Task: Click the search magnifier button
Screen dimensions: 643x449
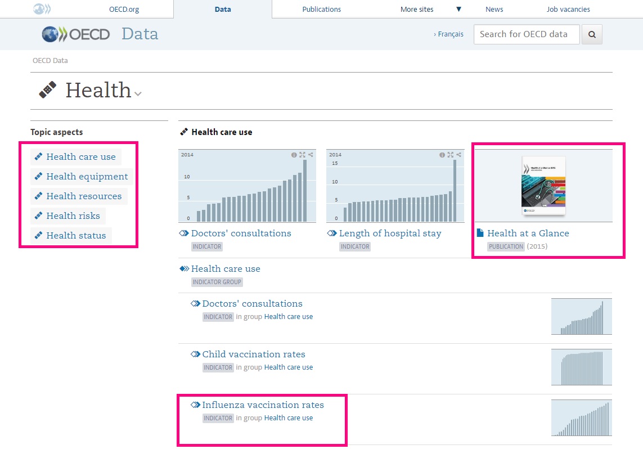Action: pyautogui.click(x=592, y=34)
